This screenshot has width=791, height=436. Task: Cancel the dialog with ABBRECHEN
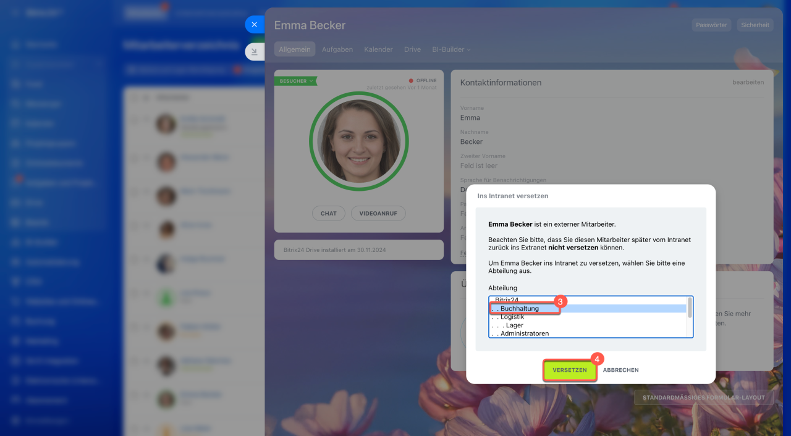621,370
